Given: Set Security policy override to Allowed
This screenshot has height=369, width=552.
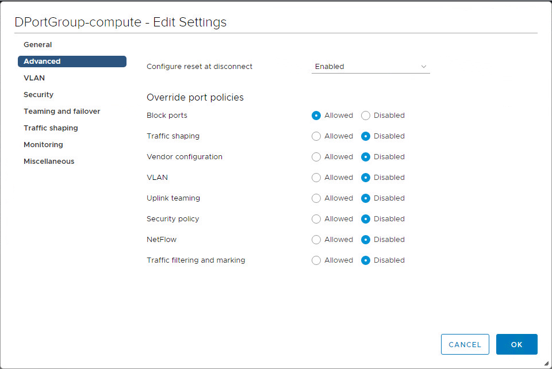Looking at the screenshot, I should coord(316,219).
